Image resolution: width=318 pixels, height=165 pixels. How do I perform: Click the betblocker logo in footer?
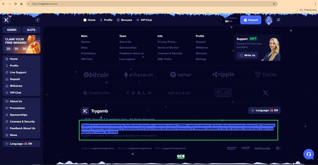[x=262, y=148]
